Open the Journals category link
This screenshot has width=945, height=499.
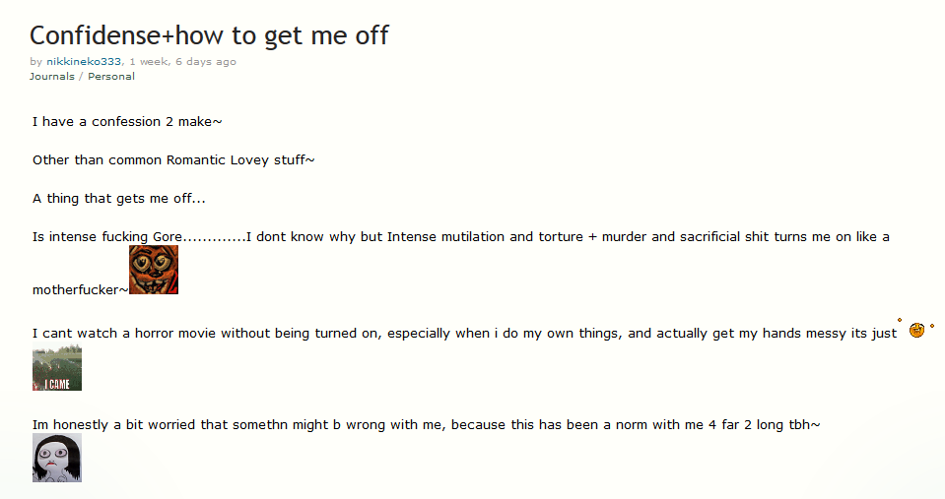click(51, 77)
